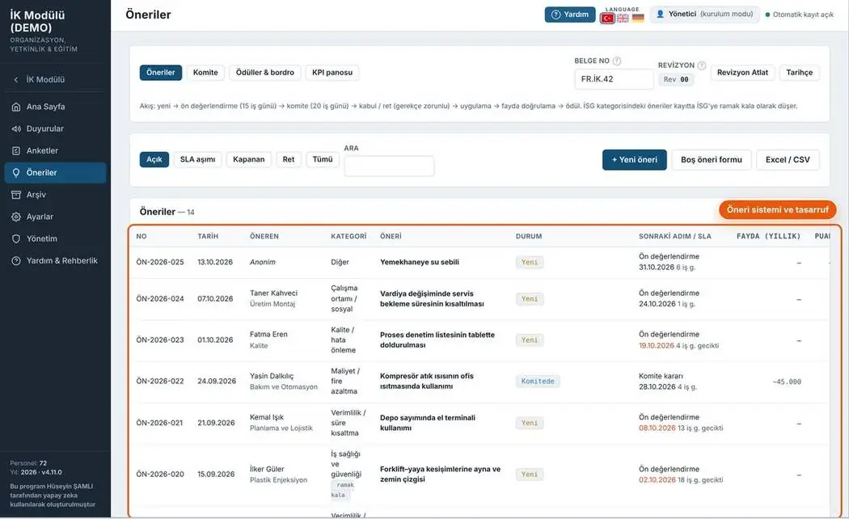Click the name Taner Kahveci

[273, 293]
